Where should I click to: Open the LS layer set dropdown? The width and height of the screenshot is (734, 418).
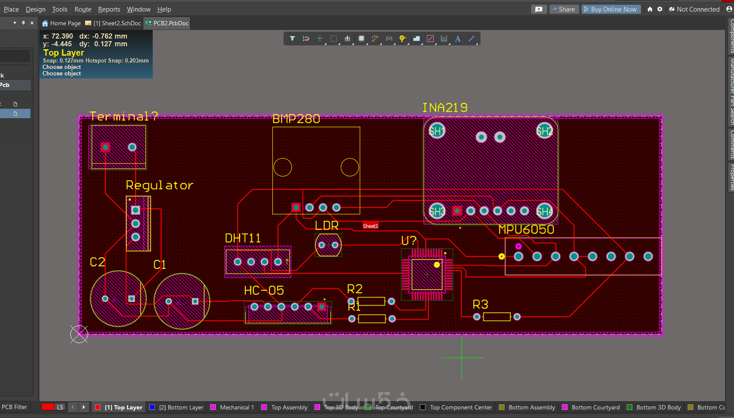tap(60, 407)
